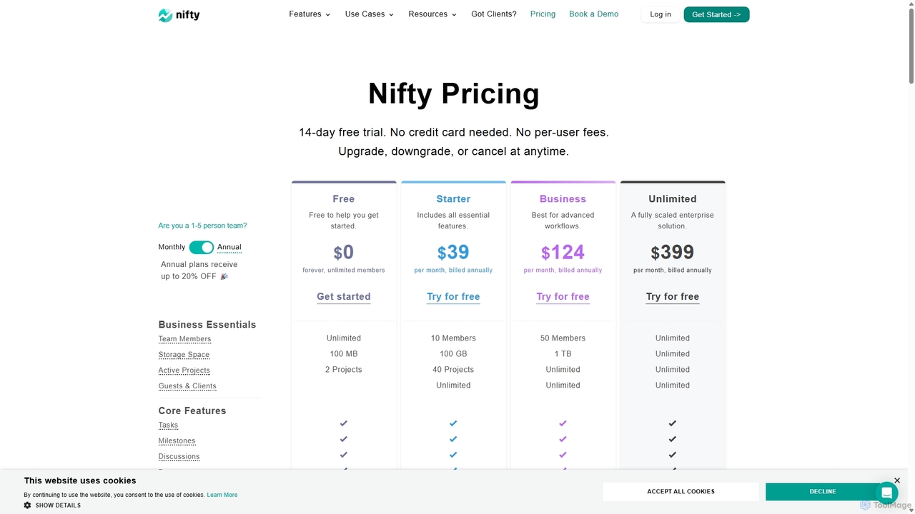Click the Discussions checkmark in the Business column
Viewport: 915px width, 514px height.
coord(563,455)
